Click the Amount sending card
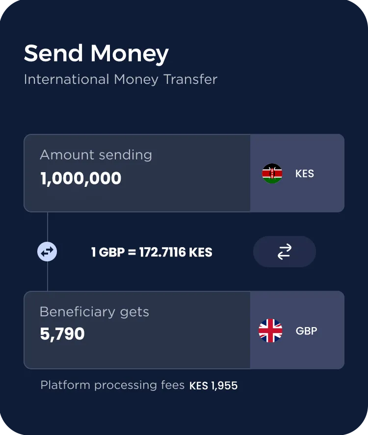The width and height of the screenshot is (368, 435). [184, 173]
